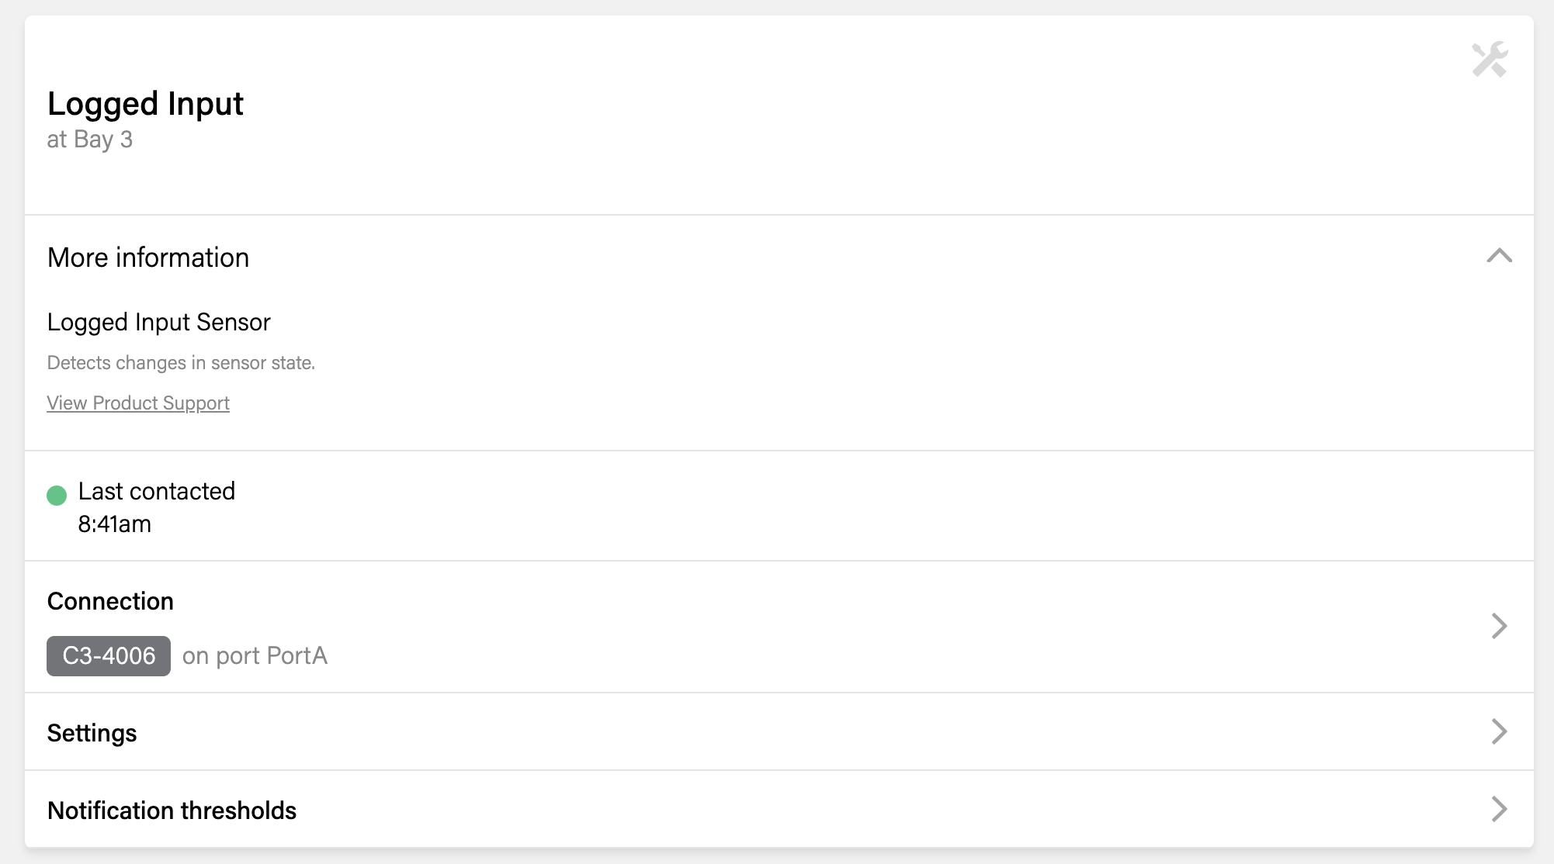Click the 'Detects changes in sensor state' description

pyautogui.click(x=181, y=363)
